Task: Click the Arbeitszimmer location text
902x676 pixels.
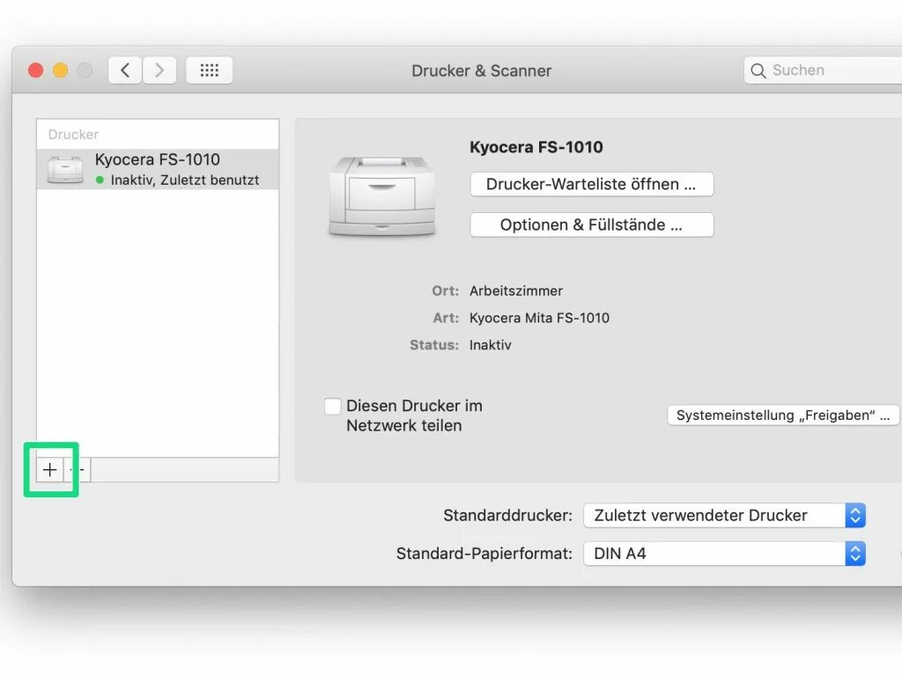Action: 516,290
